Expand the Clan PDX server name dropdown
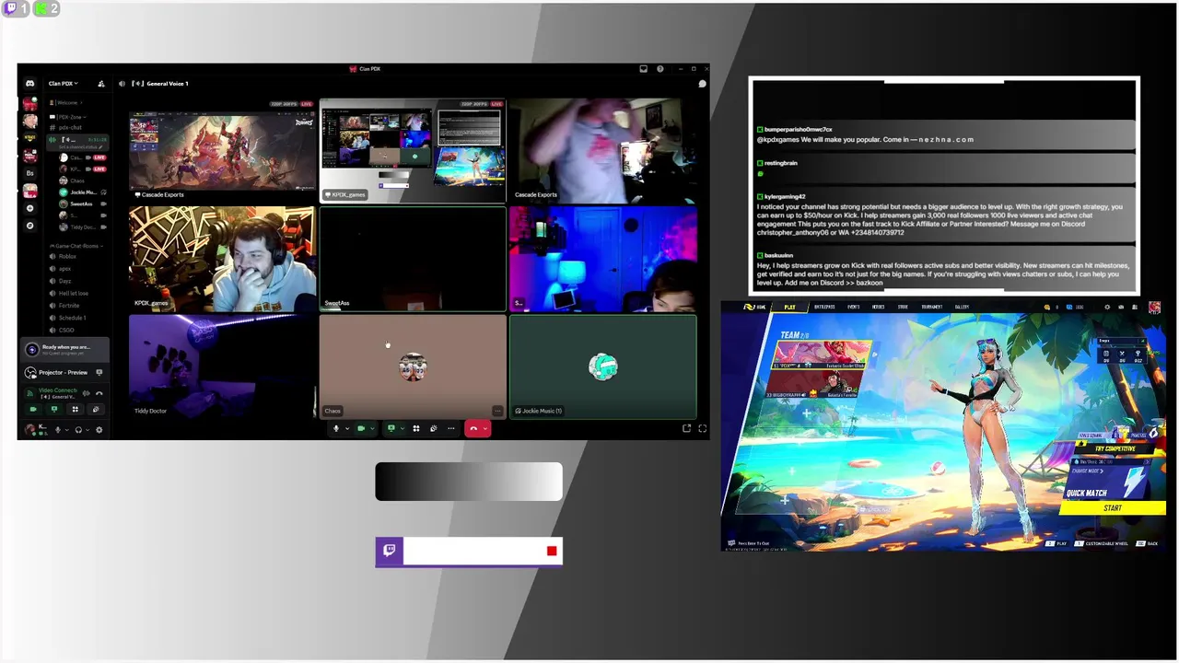 63,84
